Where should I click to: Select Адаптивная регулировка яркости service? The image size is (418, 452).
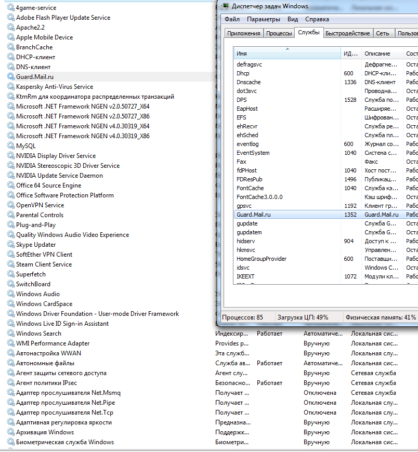64,422
